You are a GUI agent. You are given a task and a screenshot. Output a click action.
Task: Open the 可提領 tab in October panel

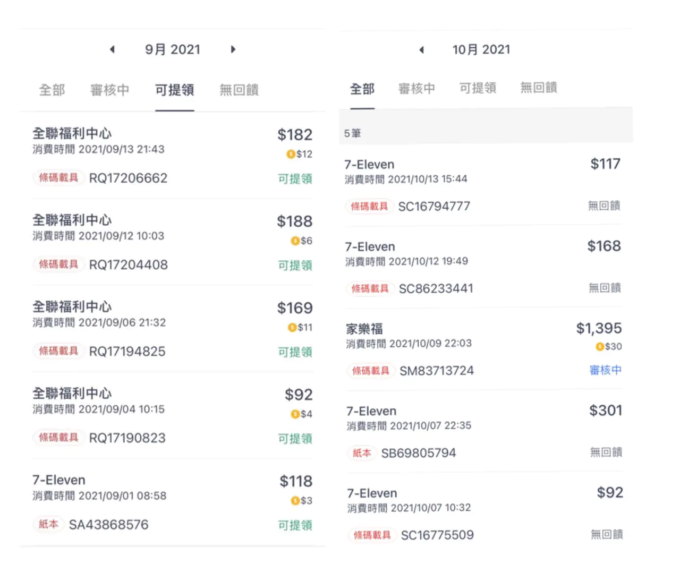click(478, 88)
